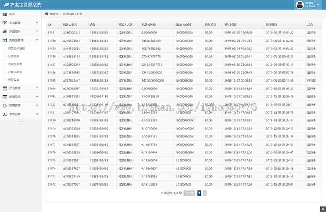The height and width of the screenshot is (212, 326).
Task: Click the 权限管理 file icon
Action: 4,106
